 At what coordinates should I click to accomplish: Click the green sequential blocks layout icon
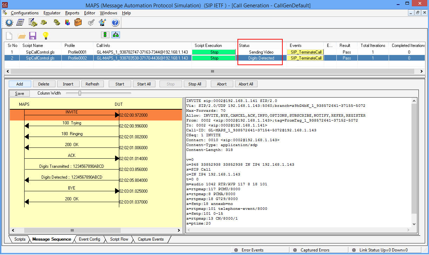coord(105,35)
